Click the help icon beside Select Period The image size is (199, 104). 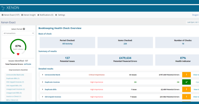point(24,29)
